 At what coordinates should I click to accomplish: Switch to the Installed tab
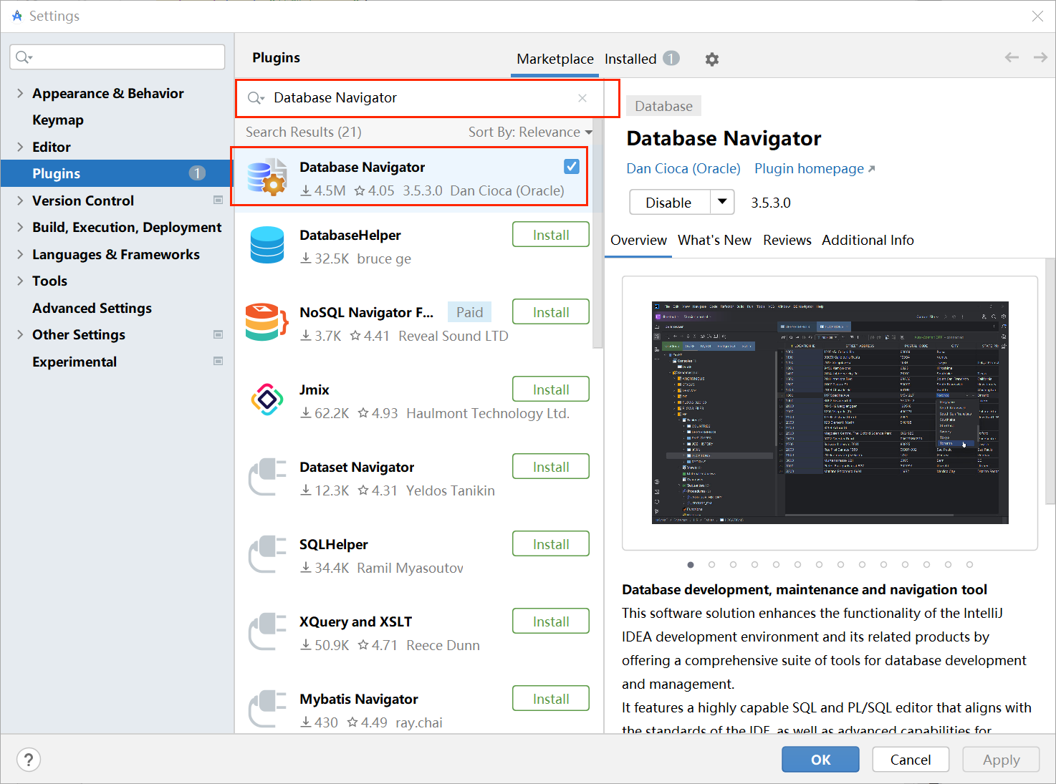[x=630, y=59]
